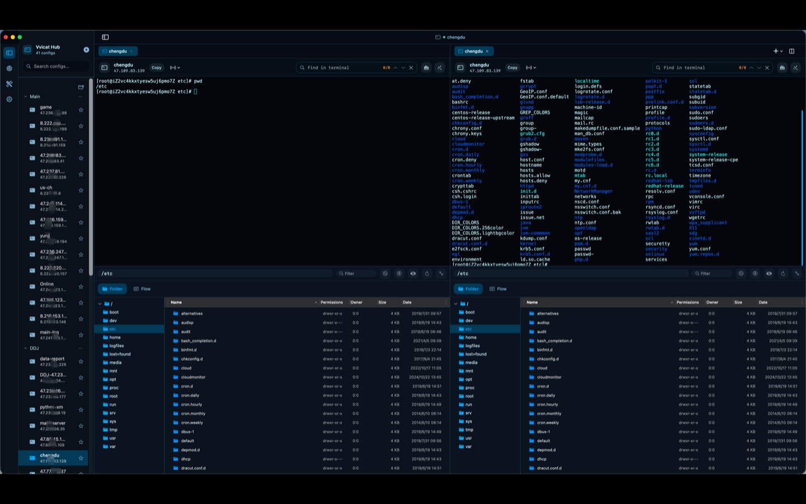
Task: Open the terminal statistics histogram icon
Action: click(x=427, y=67)
